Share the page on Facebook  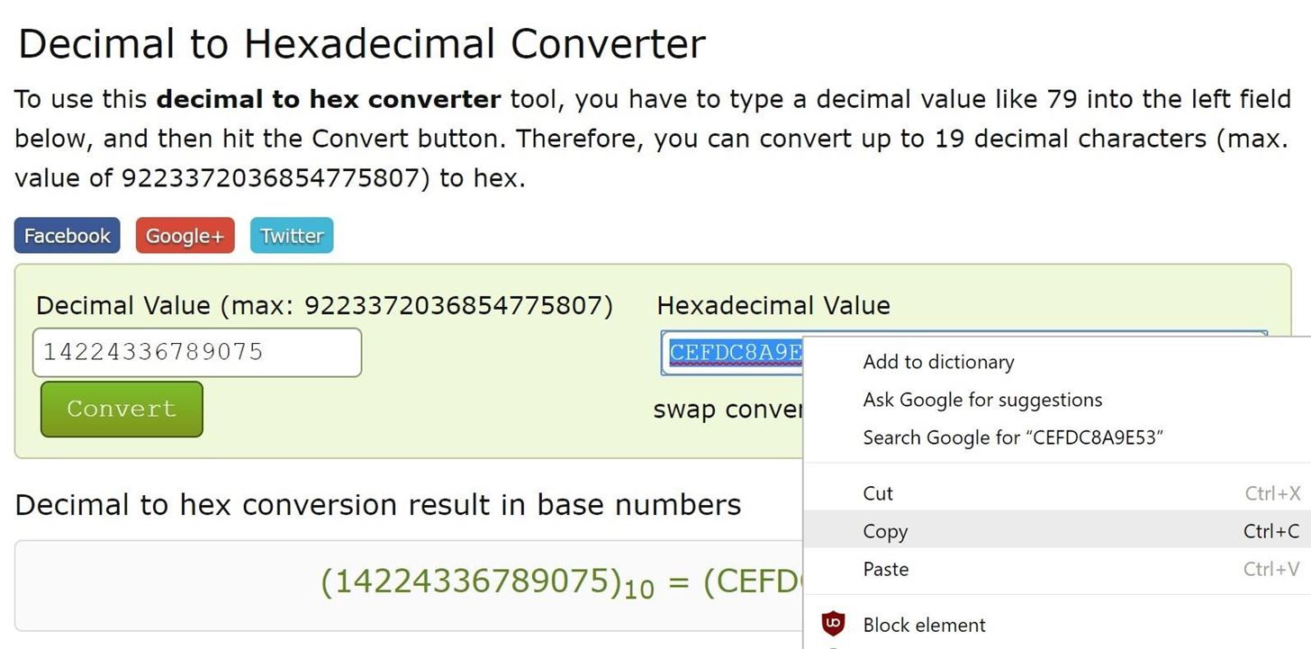(x=67, y=236)
